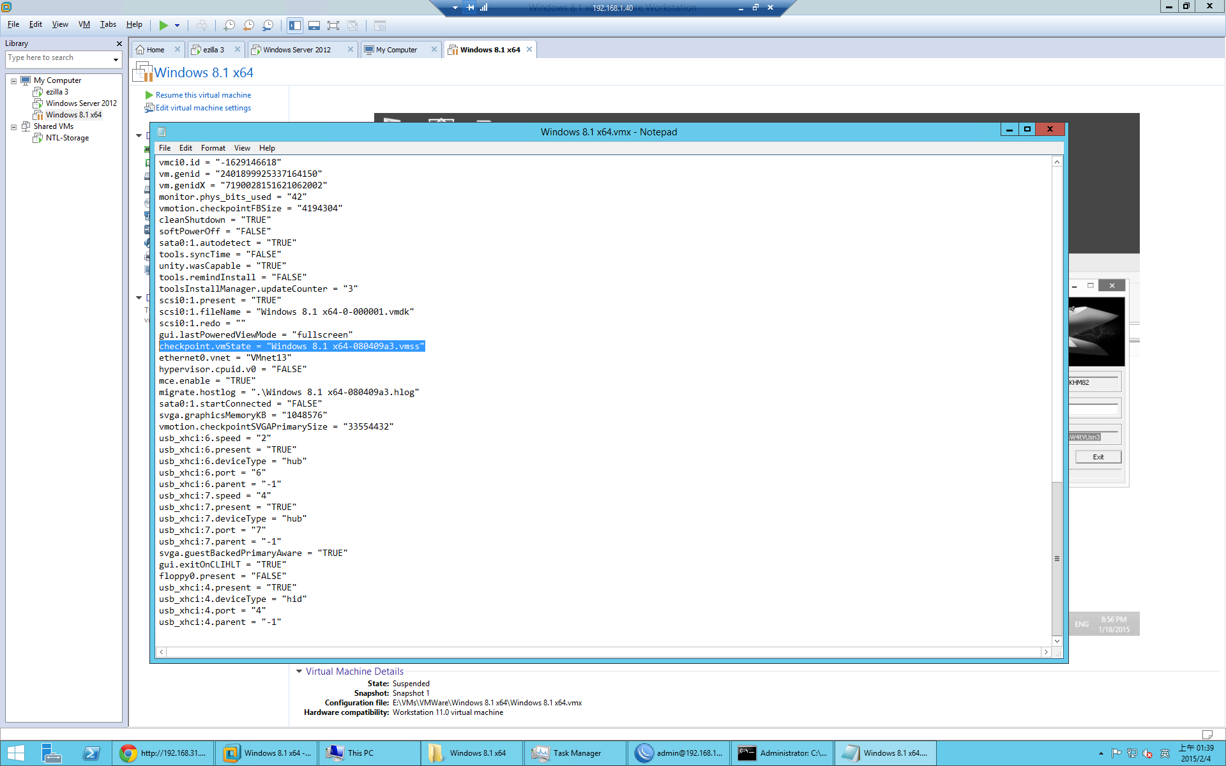This screenshot has height=766, width=1226.
Task: Click the console view toolbar icon
Action: tap(380, 26)
